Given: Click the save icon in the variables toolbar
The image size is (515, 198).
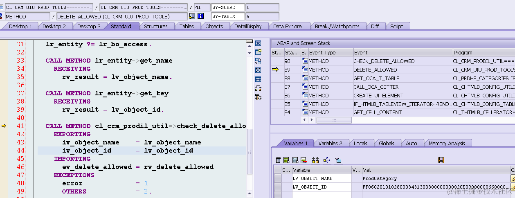Looking at the screenshot, I should 441,160.
